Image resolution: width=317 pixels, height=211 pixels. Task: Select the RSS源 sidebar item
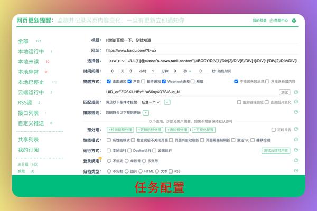pyautogui.click(x=25, y=103)
